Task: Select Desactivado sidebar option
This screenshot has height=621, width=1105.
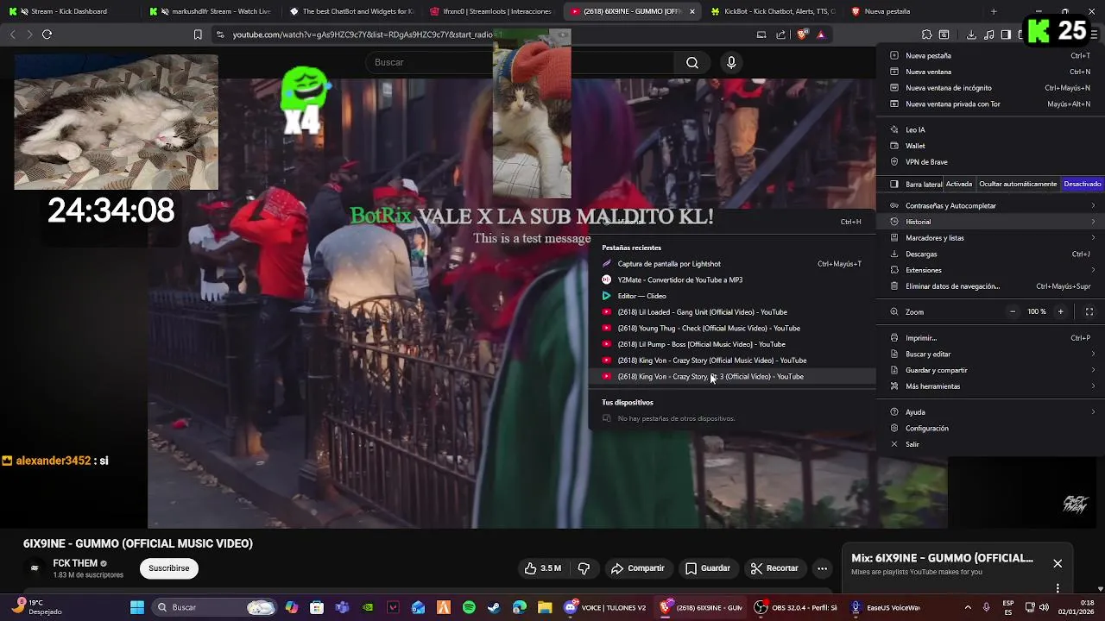Action: click(x=1083, y=184)
